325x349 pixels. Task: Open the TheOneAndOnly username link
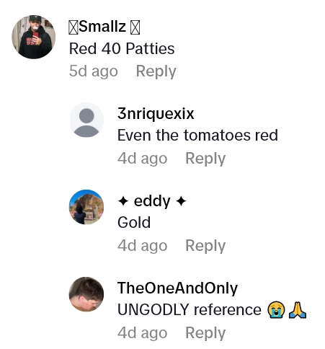177,288
